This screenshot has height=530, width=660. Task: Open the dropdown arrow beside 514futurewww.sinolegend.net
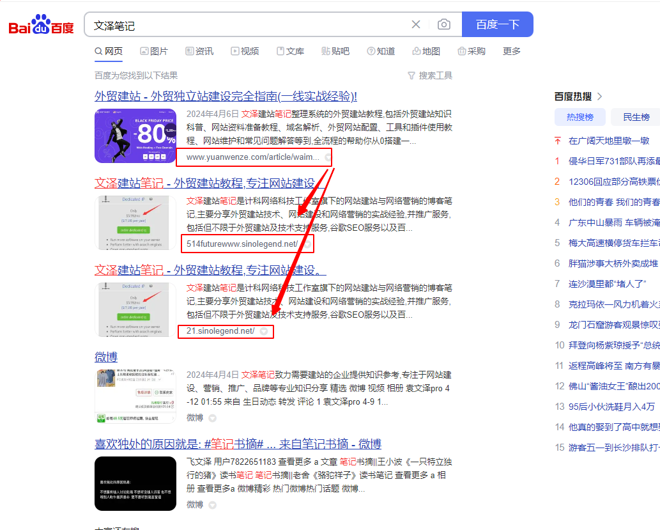[x=308, y=244]
